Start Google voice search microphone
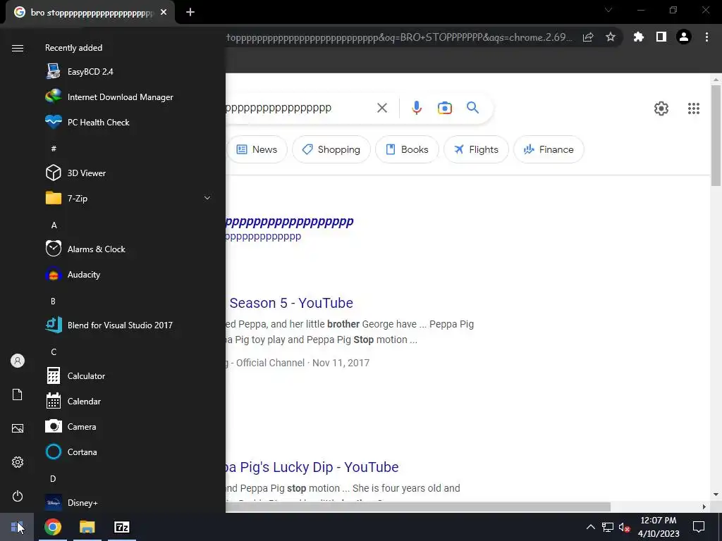Viewport: 722px width, 541px height. click(416, 108)
